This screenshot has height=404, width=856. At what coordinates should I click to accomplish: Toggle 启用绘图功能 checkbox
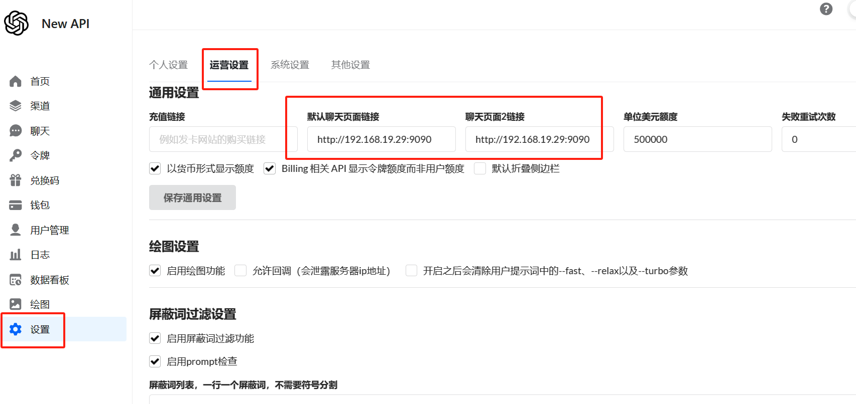click(155, 271)
